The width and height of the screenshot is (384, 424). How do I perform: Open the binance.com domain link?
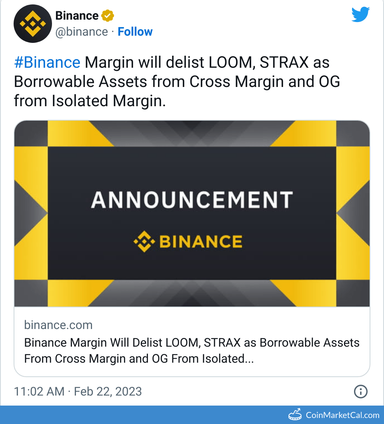coord(58,325)
